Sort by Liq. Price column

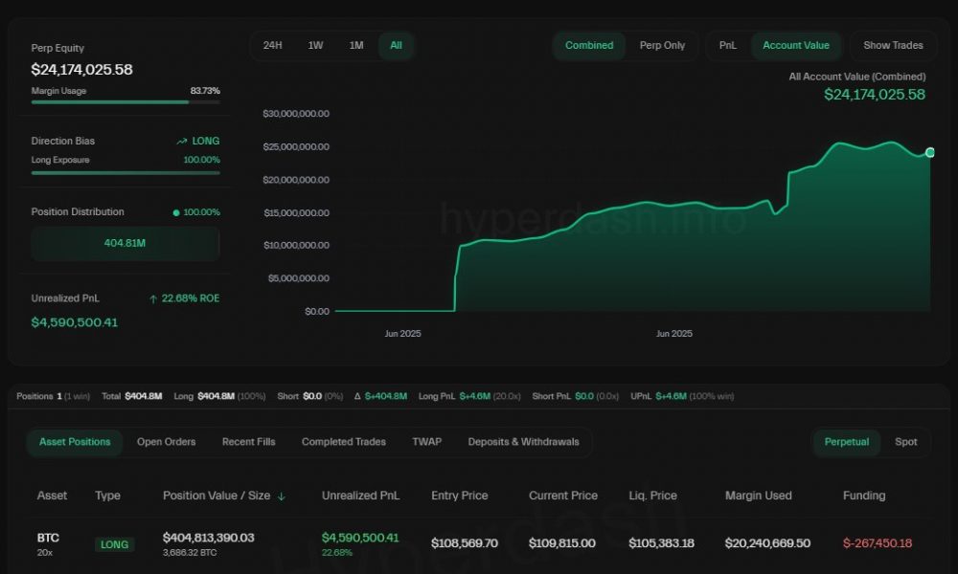652,496
